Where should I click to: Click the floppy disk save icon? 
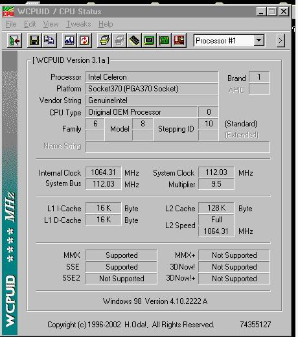pos(34,40)
